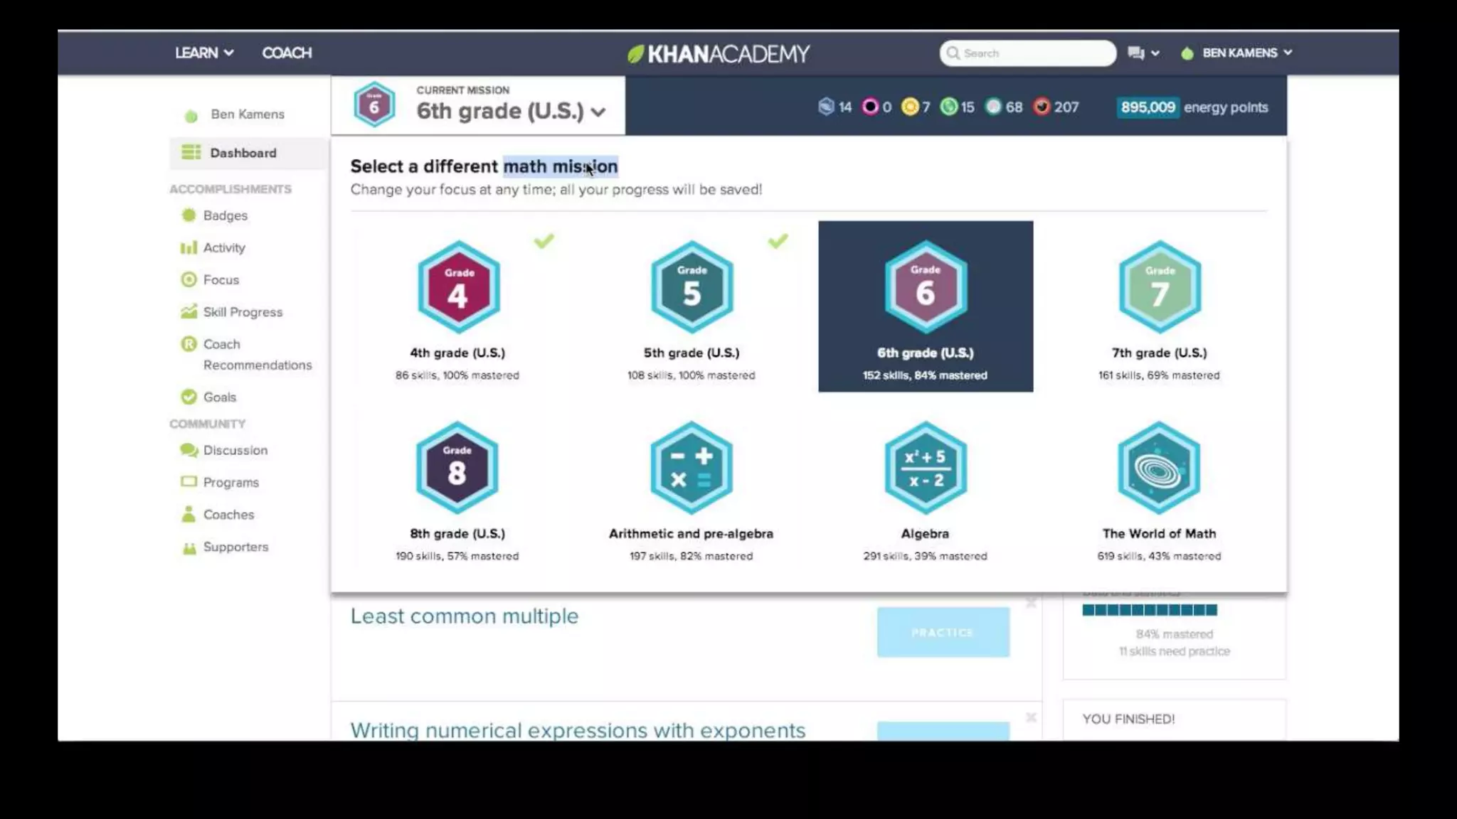This screenshot has height=819, width=1457.
Task: Open notifications chat bubble icon
Action: (x=1136, y=53)
